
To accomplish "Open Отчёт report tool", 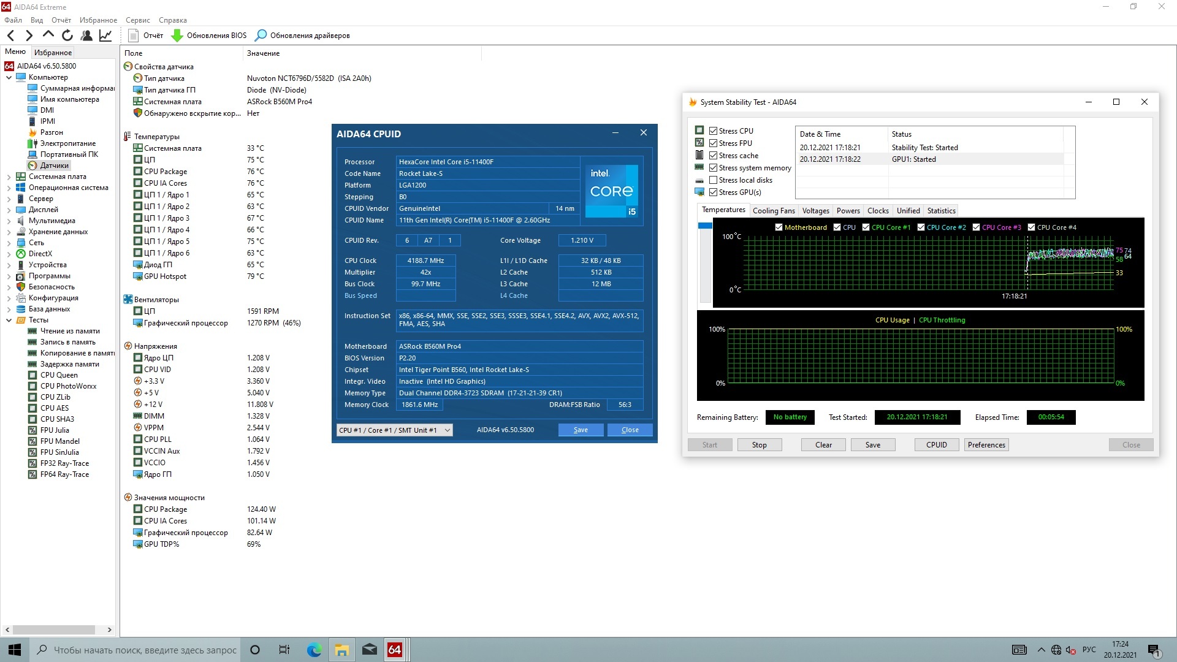I will pyautogui.click(x=146, y=36).
